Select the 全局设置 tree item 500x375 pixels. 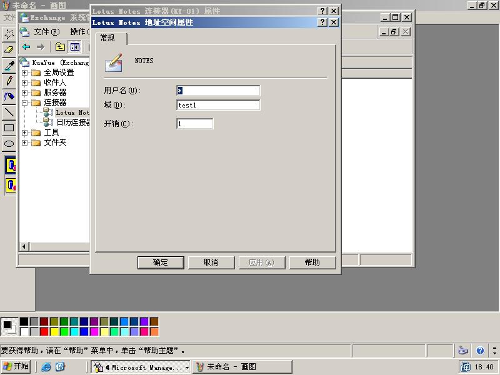(59, 72)
